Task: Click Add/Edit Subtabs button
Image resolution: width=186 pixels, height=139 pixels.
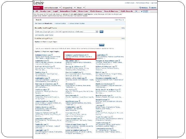Action: (144, 11)
